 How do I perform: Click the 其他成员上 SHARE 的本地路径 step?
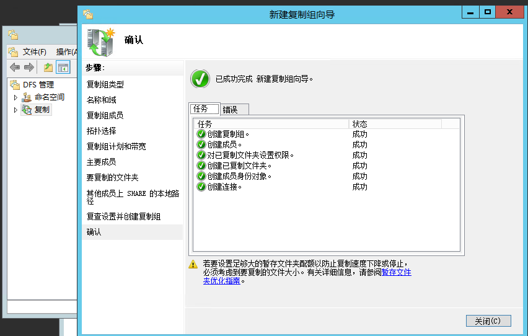(x=133, y=197)
